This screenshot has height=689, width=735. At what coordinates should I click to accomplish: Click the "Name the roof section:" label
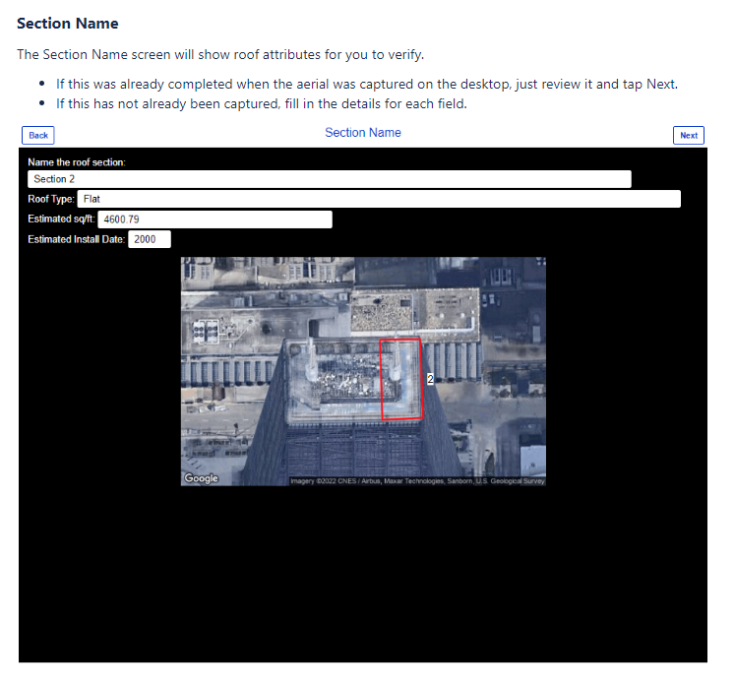77,162
